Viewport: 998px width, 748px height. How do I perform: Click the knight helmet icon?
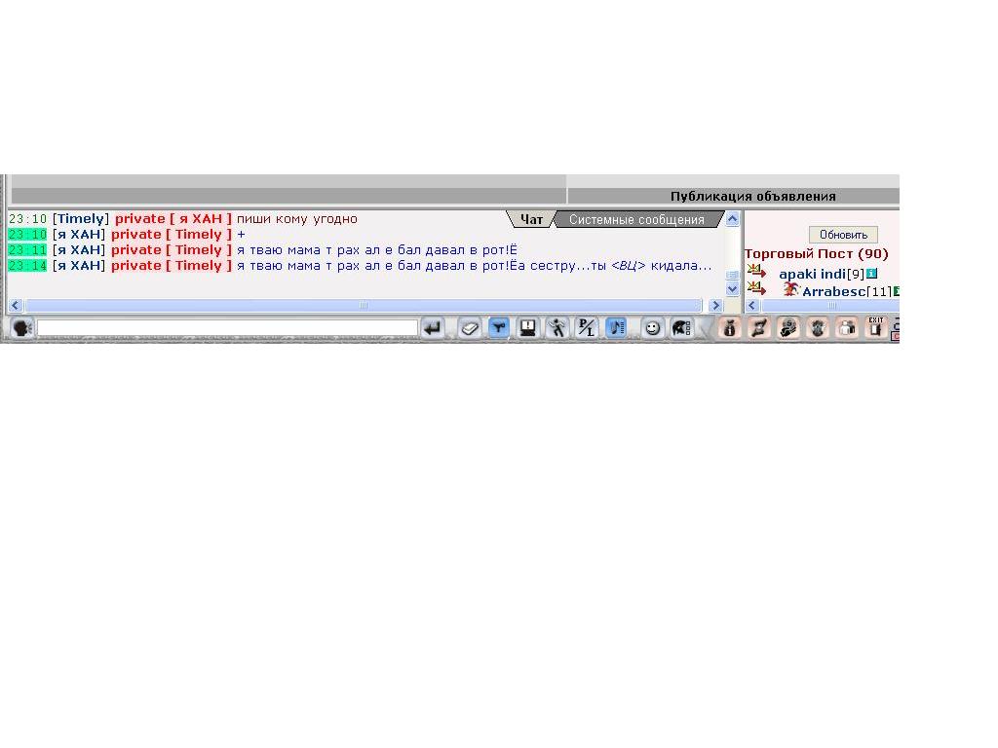[681, 328]
